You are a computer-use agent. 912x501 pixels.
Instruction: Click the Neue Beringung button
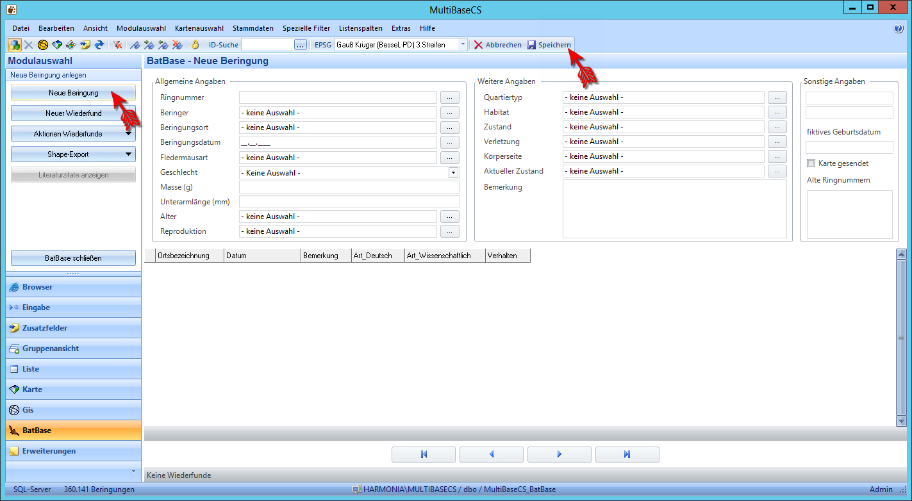(73, 93)
